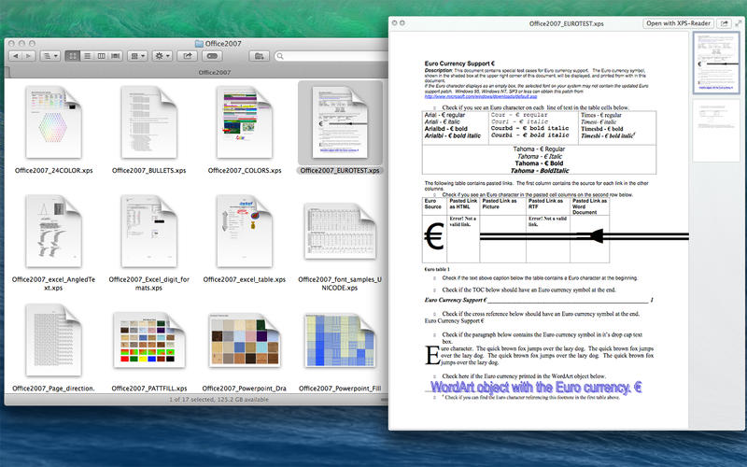Image resolution: width=747 pixels, height=467 pixels.
Task: Select the Office2007_Excel_digit_formats.xps file icon
Action: coord(148,231)
